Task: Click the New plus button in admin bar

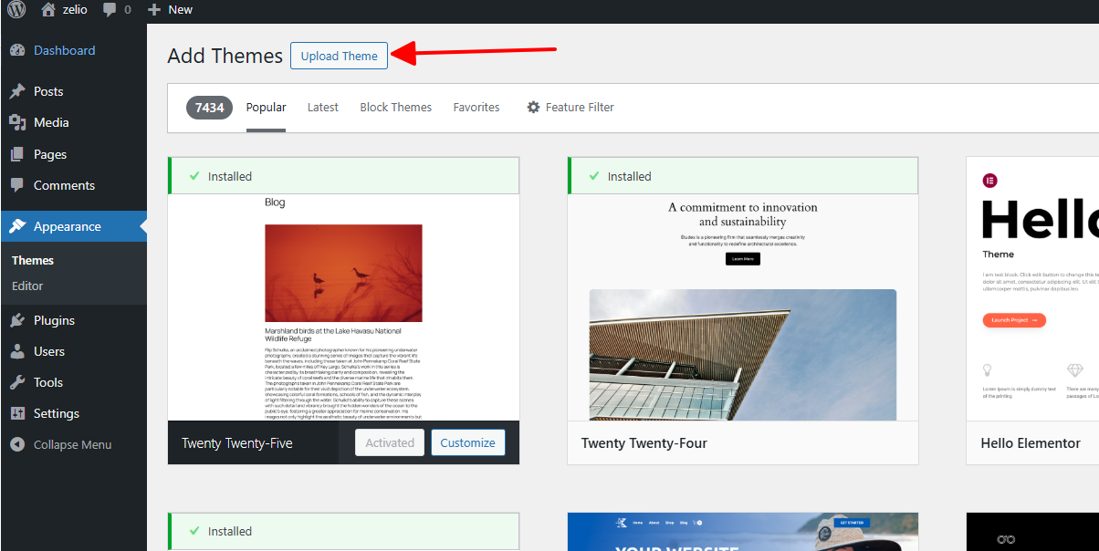Action: coord(154,9)
